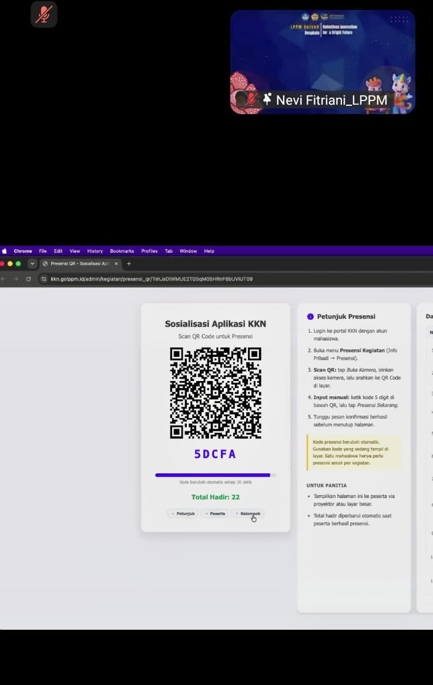Click the yellow macOS minimize window button
Image resolution: width=433 pixels, height=685 pixels.
[x=10, y=264]
